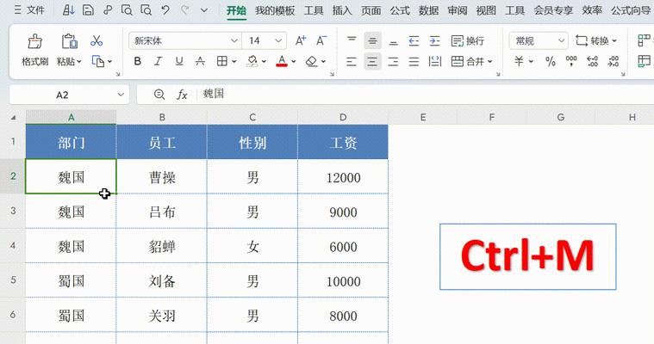
Task: Expand the Paste (粘贴) options arrow
Action: (78, 62)
